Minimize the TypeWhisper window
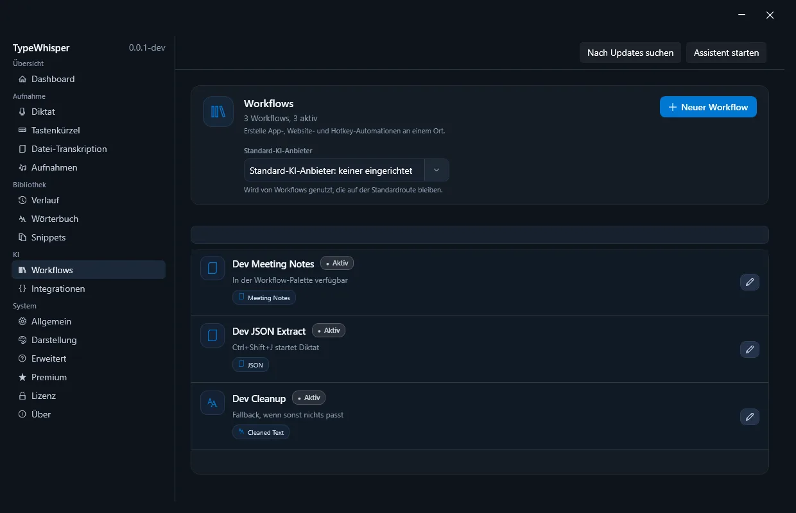Image resolution: width=796 pixels, height=513 pixels. tap(741, 15)
